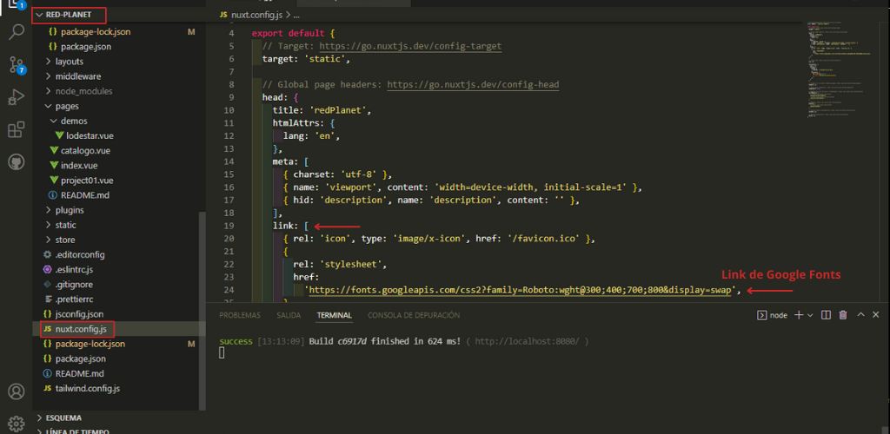Open the localhost:8080 link in terminal
Image resolution: width=890 pixels, height=434 pixels.
527,342
